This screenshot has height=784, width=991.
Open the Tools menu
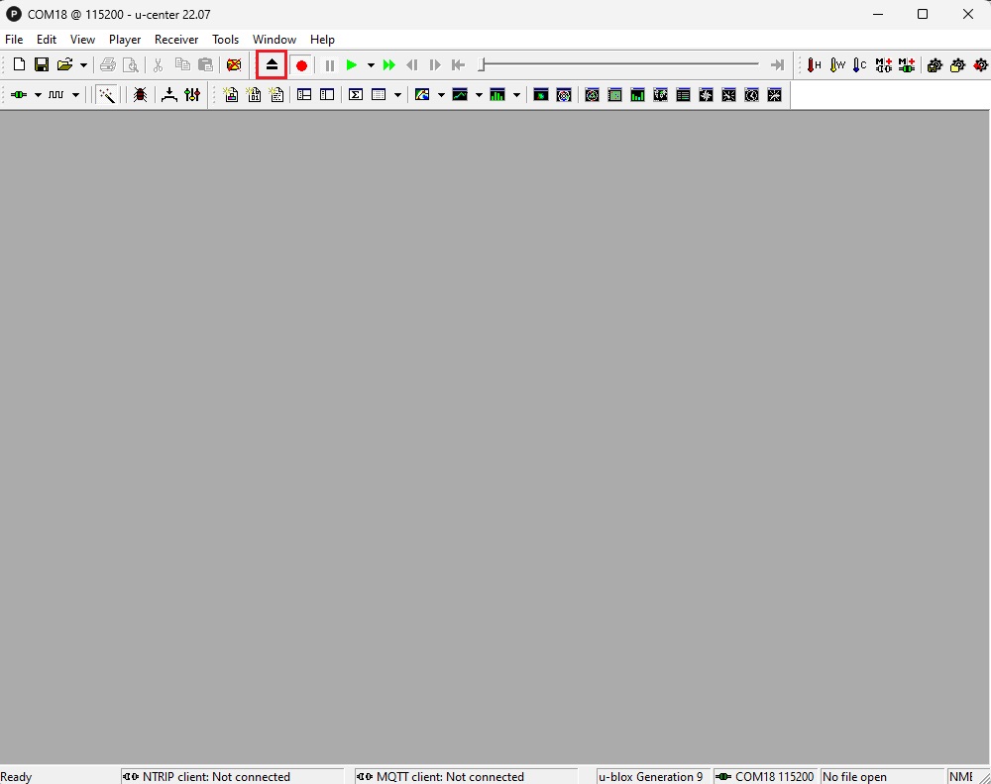coord(225,40)
